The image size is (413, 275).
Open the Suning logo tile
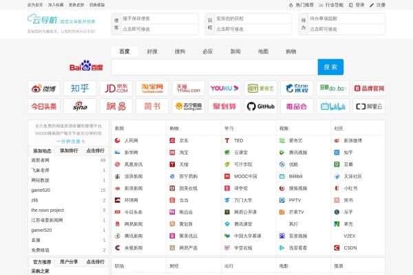click(189, 107)
